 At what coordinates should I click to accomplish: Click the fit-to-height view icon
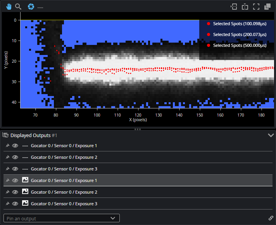(x=245, y=7)
